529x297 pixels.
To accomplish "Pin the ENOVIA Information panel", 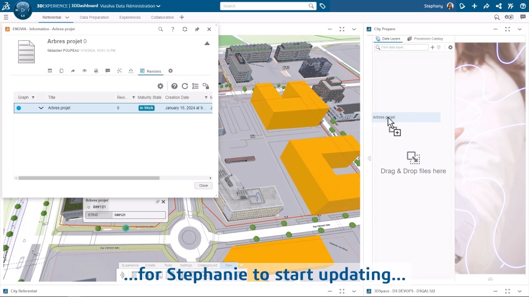I will (x=197, y=29).
